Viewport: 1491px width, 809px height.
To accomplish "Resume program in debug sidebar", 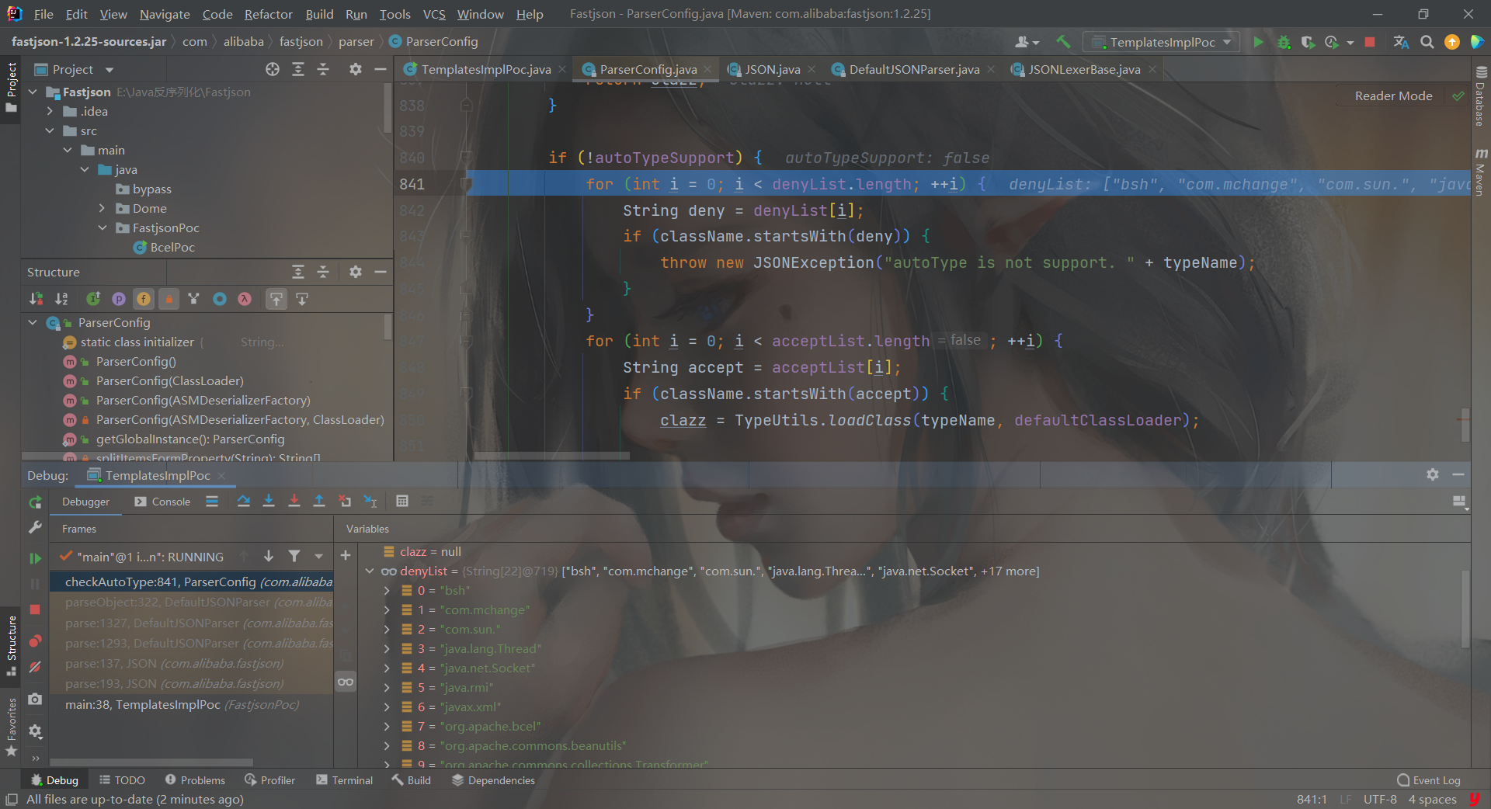I will [x=35, y=557].
